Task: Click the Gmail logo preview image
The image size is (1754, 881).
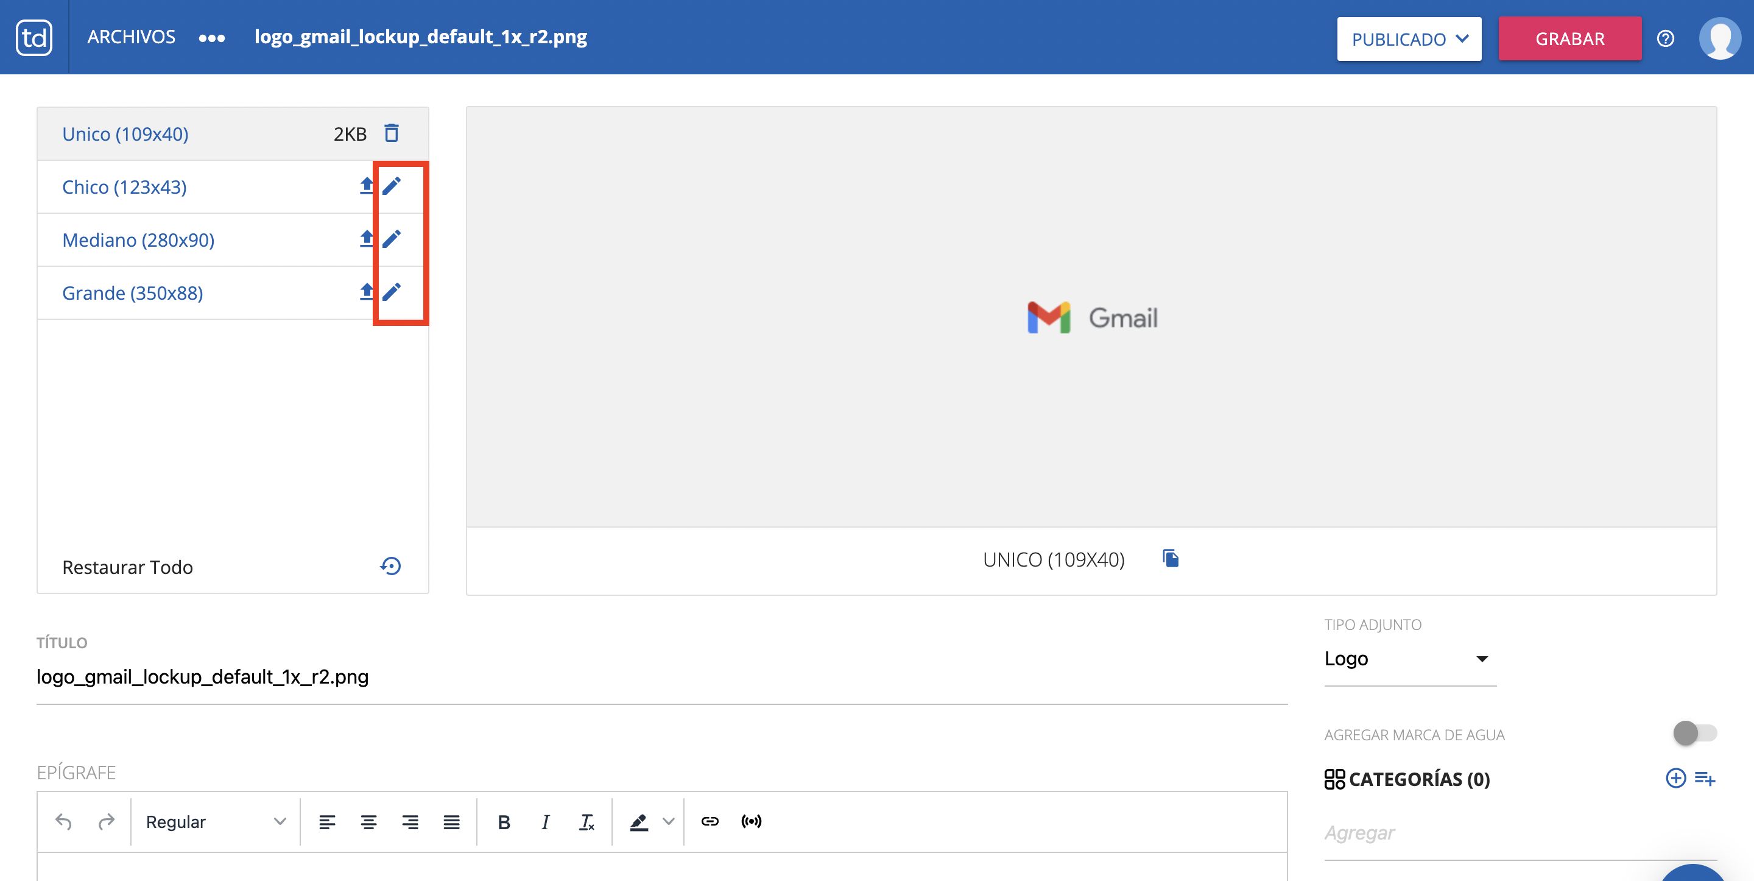Action: (x=1092, y=317)
